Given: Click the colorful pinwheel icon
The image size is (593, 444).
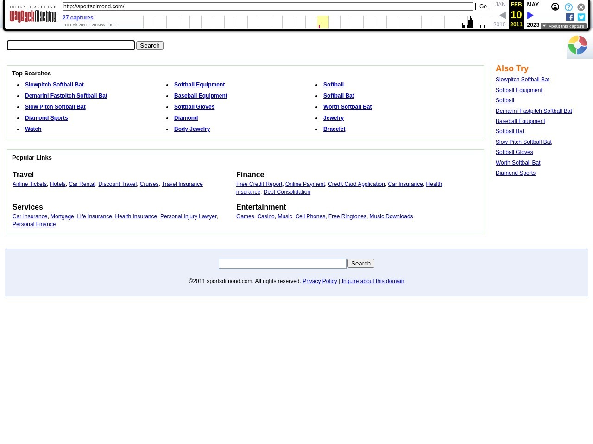Looking at the screenshot, I should click(578, 45).
